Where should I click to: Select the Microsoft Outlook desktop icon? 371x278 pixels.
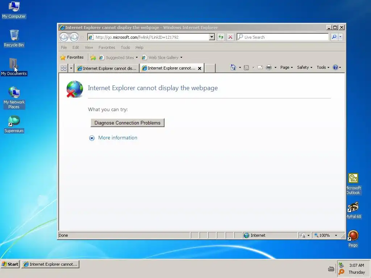[x=354, y=184]
